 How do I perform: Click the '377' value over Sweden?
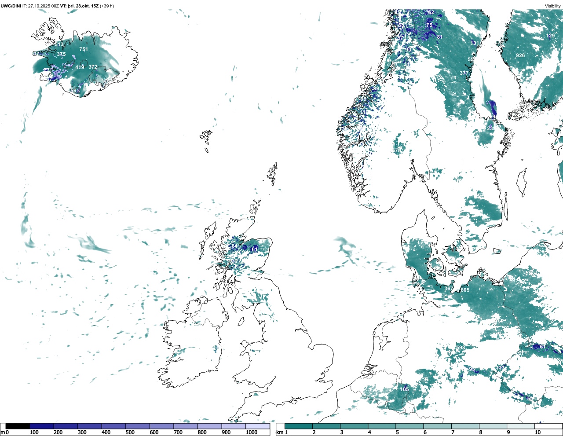[x=464, y=73]
